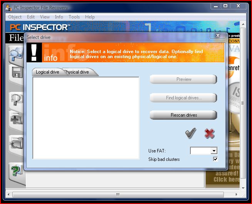Click the horizontal scrollbar thumb at bottom
Image resolution: width=252 pixels, height=204 pixels.
click(x=118, y=194)
